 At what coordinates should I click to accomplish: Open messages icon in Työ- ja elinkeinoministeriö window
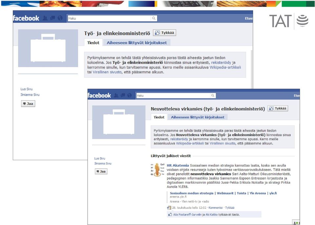52,18
